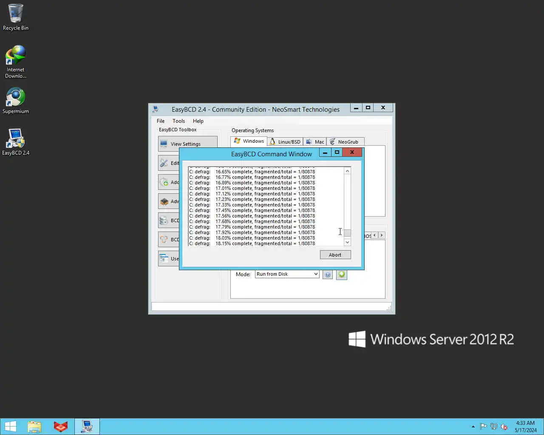Image resolution: width=544 pixels, height=435 pixels.
Task: Switch to the Windows tab
Action: [x=249, y=141]
